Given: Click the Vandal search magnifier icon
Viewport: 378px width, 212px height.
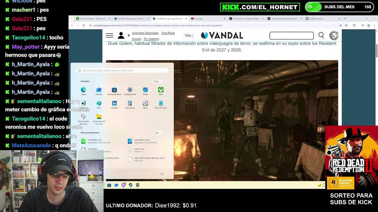Looking at the screenshot, I should click(321, 36).
